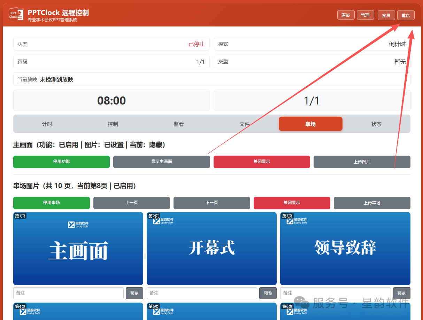Click the 重启 restart button
The width and height of the screenshot is (423, 320).
coord(406,15)
